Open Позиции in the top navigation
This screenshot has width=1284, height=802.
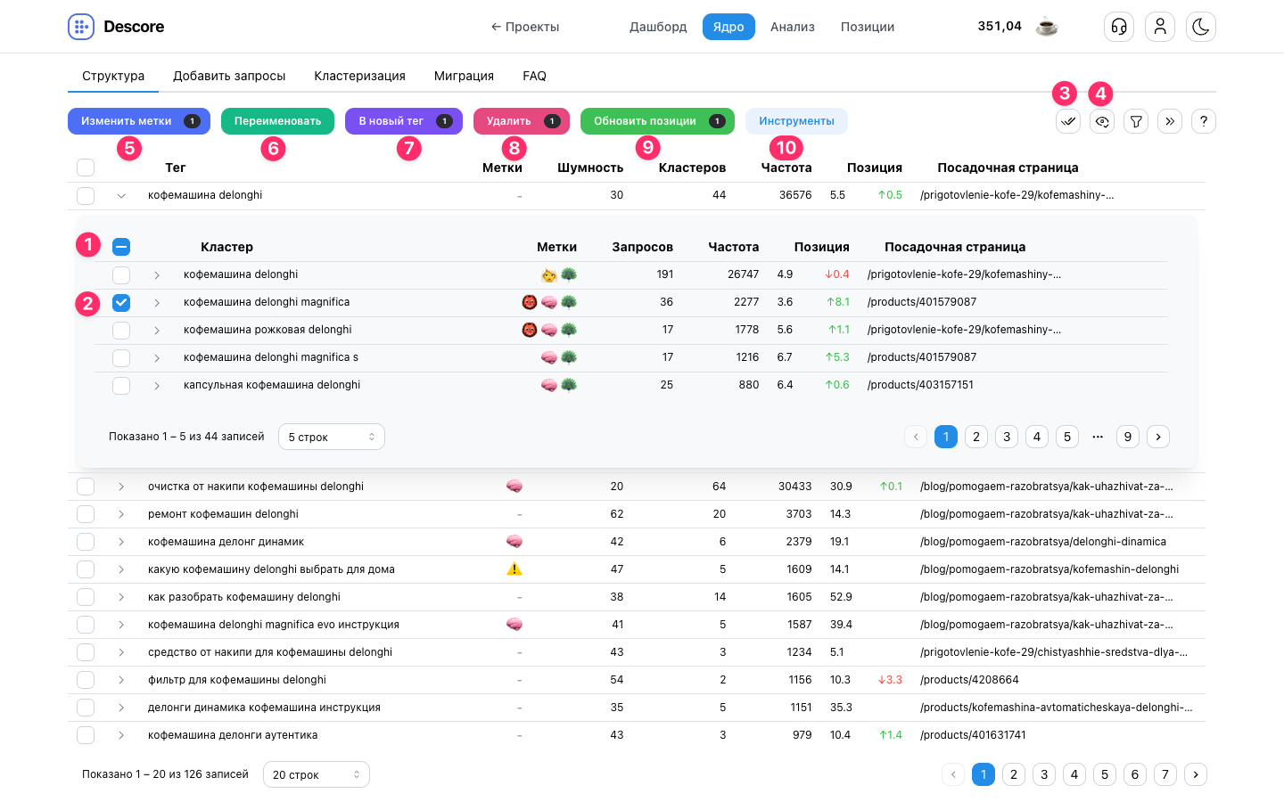pos(868,27)
